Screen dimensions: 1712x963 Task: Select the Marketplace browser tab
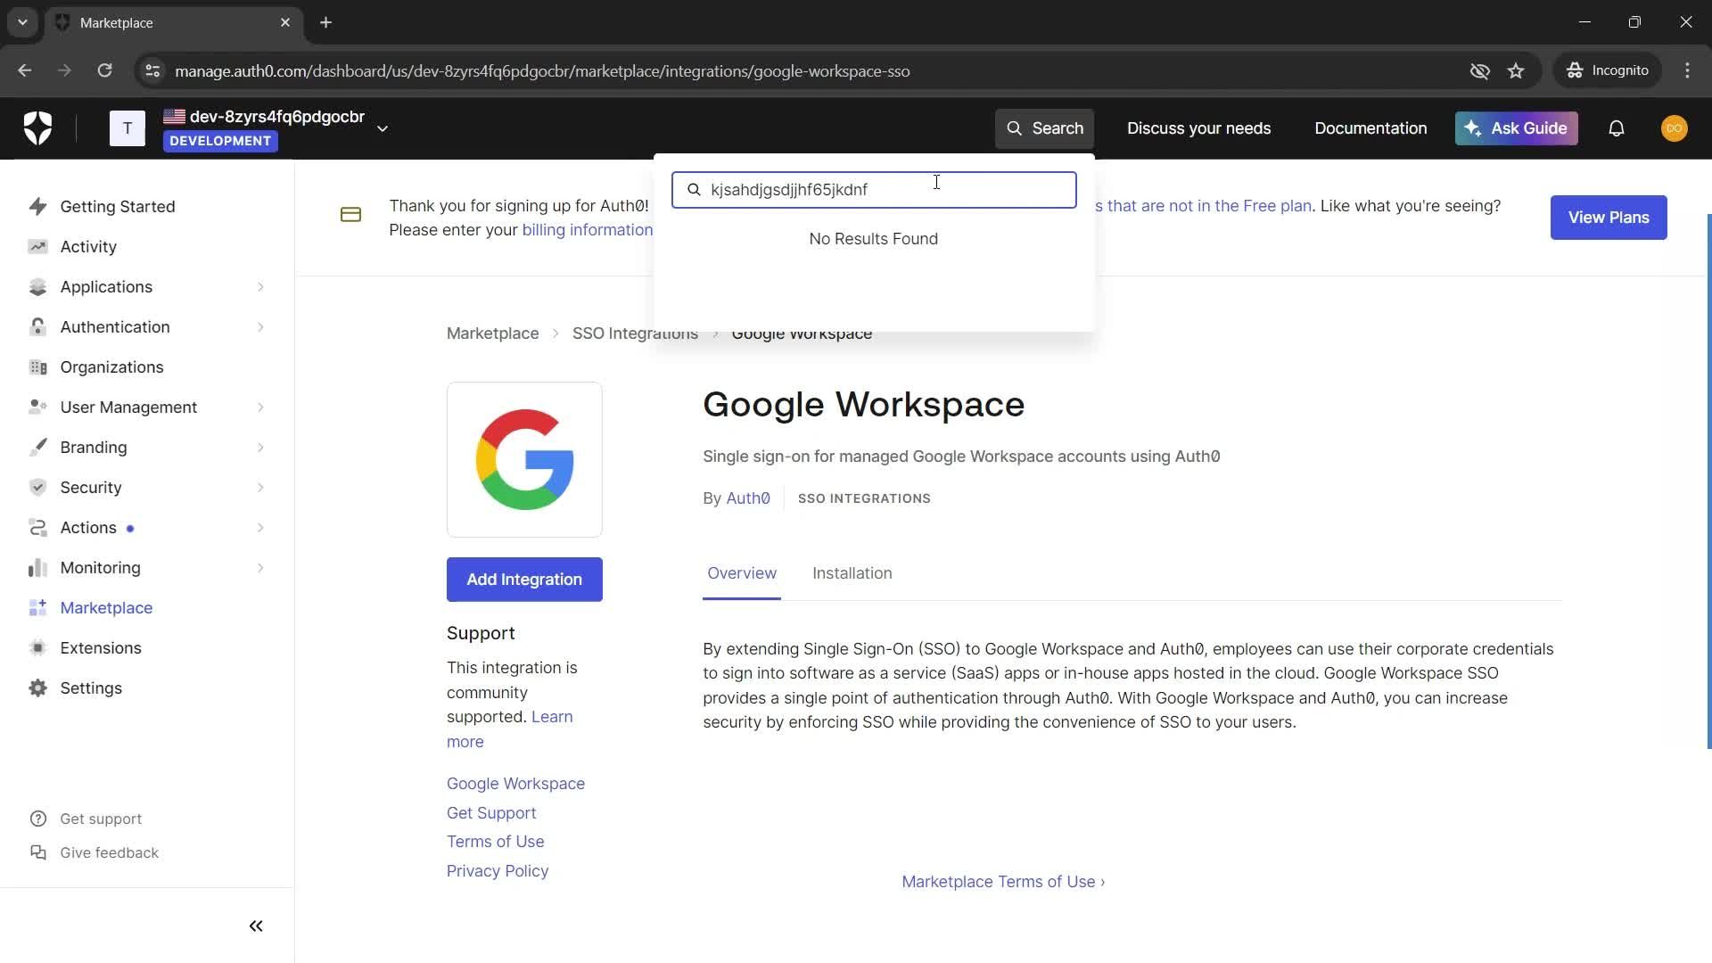click(172, 22)
